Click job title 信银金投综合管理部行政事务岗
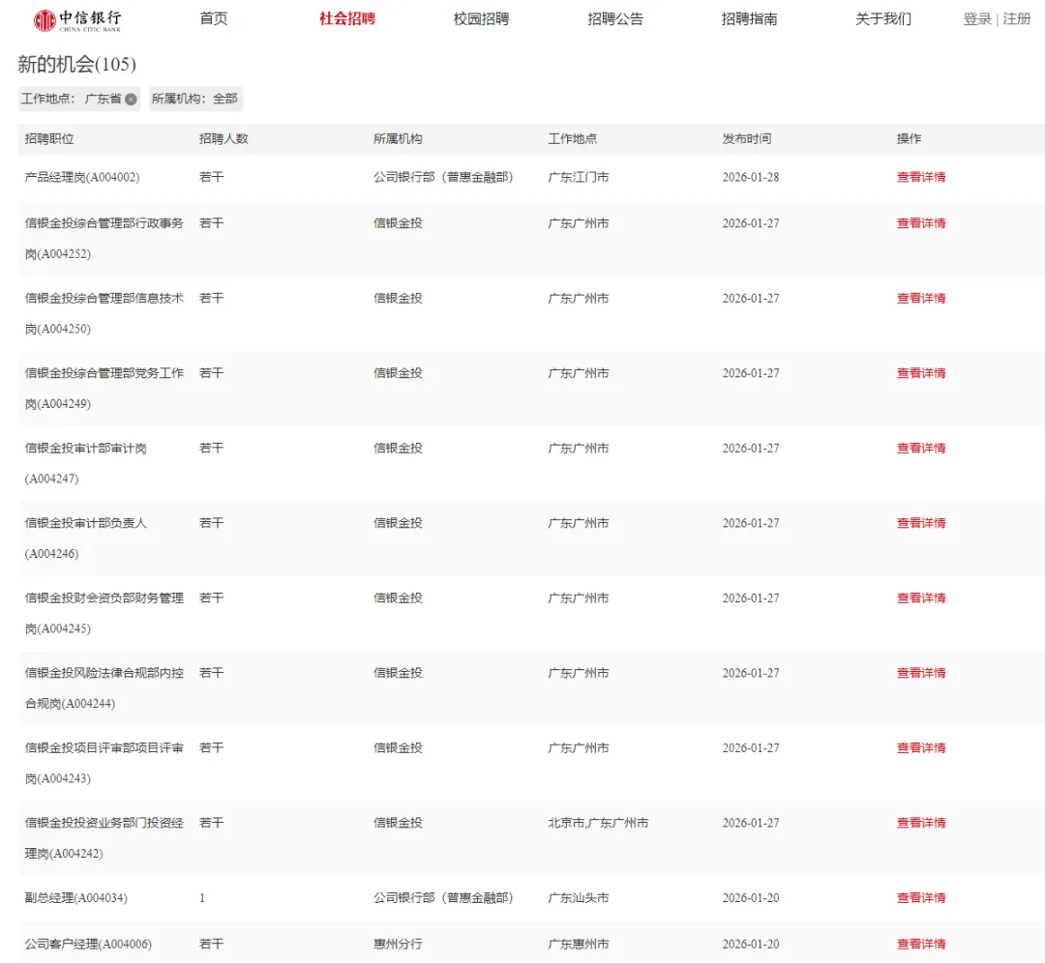 pyautogui.click(x=104, y=239)
